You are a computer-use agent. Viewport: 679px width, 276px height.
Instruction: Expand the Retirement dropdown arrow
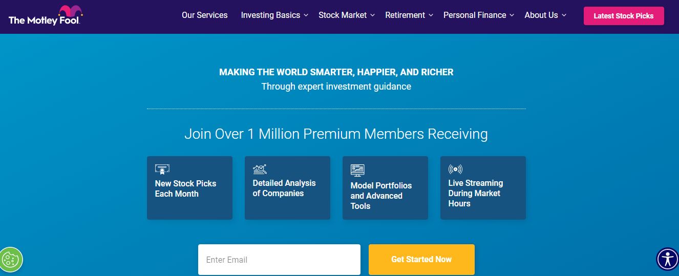pyautogui.click(x=431, y=15)
